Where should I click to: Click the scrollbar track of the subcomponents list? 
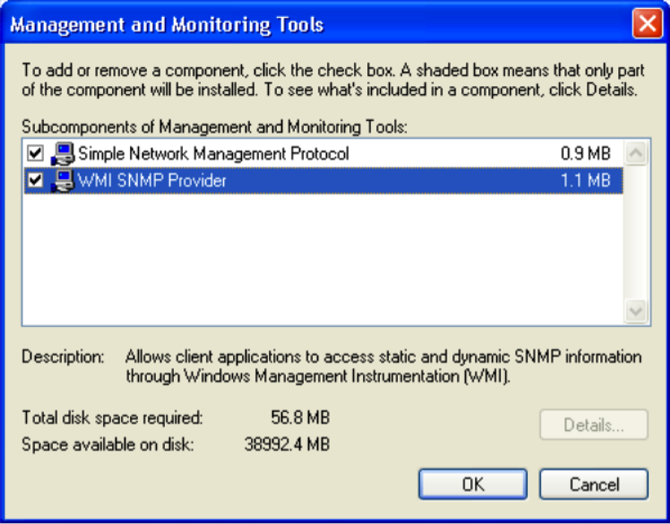coord(636,235)
